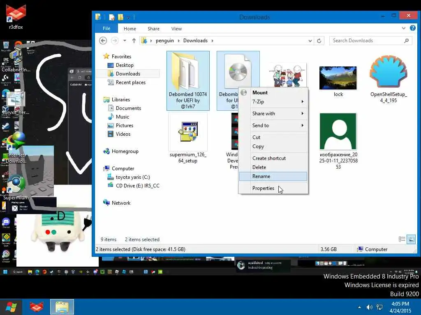
Task: Open the r3dfox desktop shortcut
Action: (16, 16)
